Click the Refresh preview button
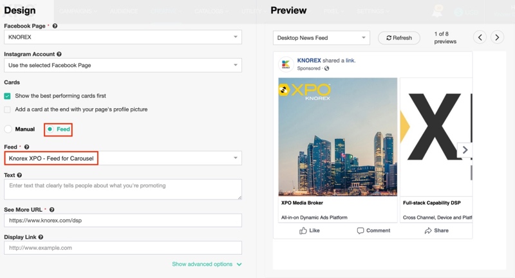The width and height of the screenshot is (515, 278). pyautogui.click(x=399, y=38)
